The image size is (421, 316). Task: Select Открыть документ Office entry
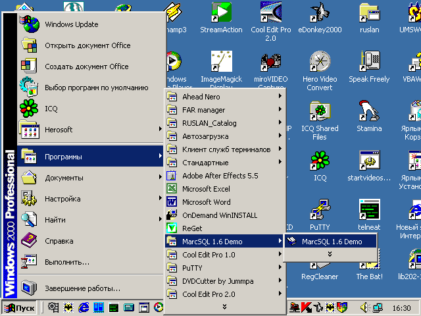tap(90, 45)
